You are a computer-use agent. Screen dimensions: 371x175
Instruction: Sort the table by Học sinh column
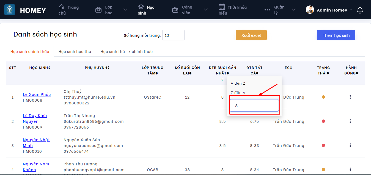(x=40, y=68)
